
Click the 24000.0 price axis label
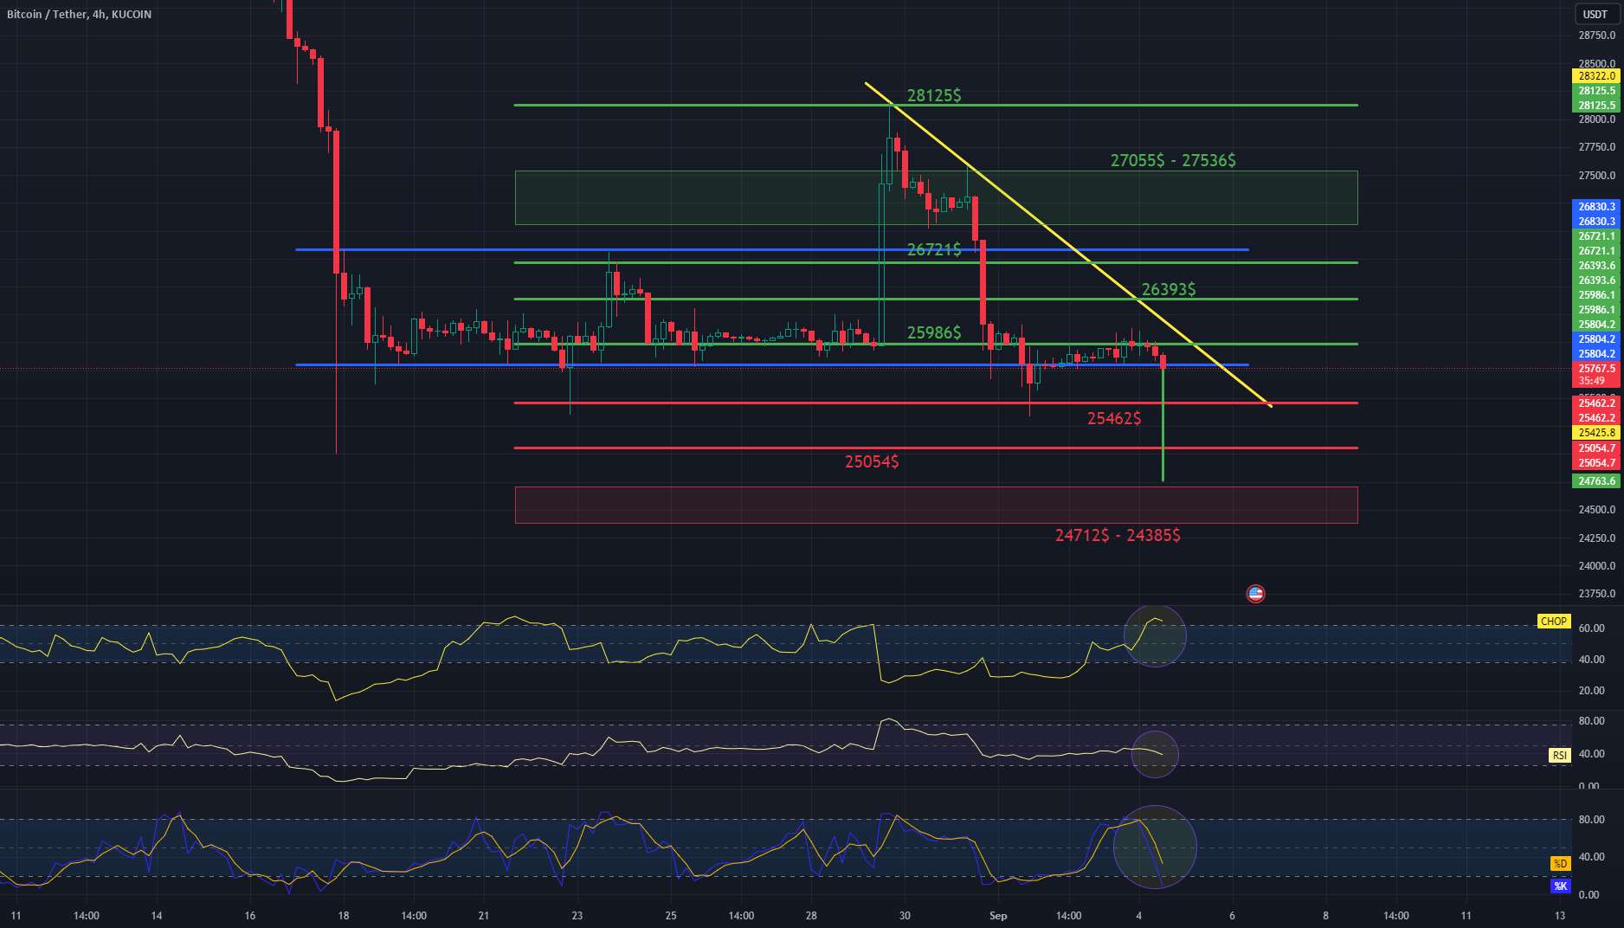[x=1596, y=566]
